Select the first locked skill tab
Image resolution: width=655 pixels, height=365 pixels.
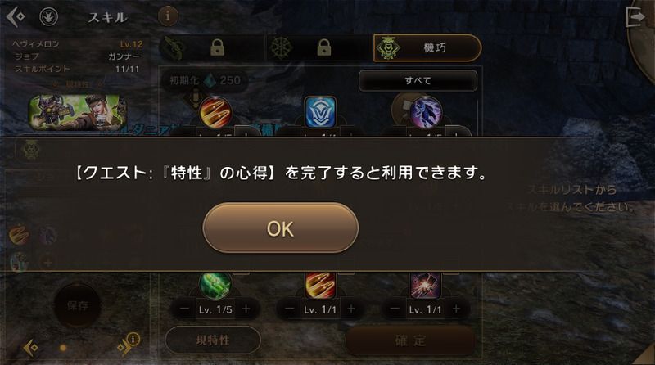[212, 47]
